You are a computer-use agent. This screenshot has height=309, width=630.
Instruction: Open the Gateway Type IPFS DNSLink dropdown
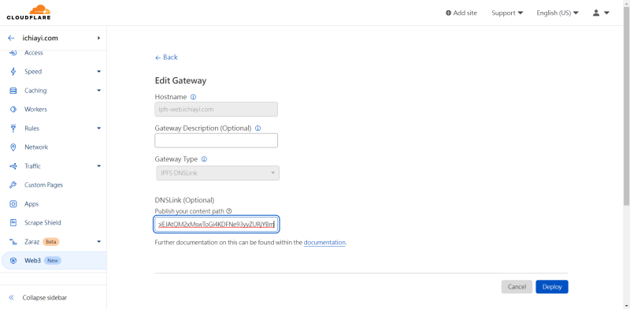coord(217,173)
